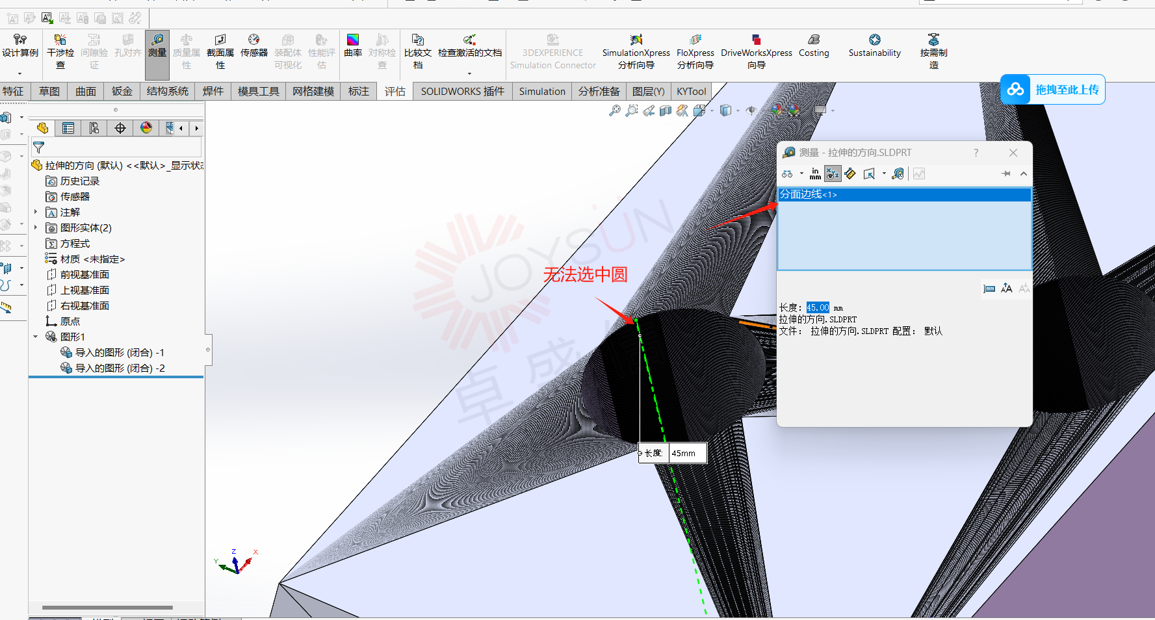Screen dimensions: 1155x620
Task: Click the 45.00 length value field
Action: point(818,307)
